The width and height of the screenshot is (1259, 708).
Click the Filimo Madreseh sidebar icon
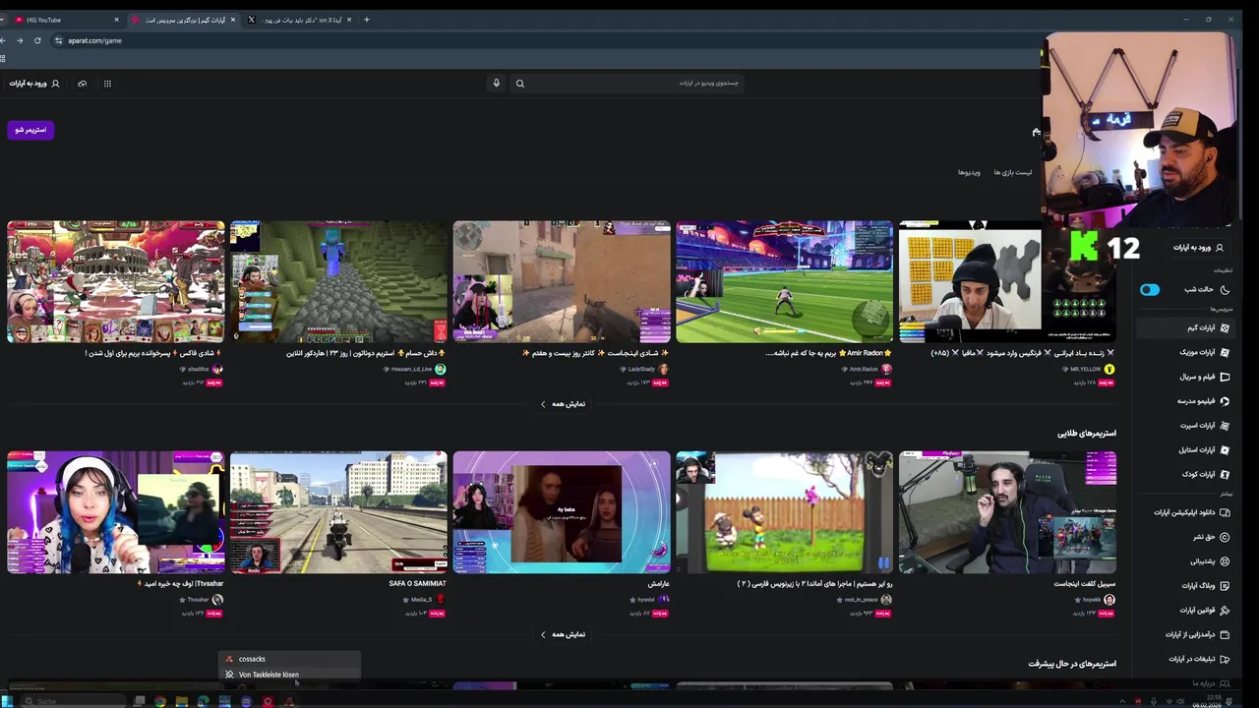(x=1225, y=401)
